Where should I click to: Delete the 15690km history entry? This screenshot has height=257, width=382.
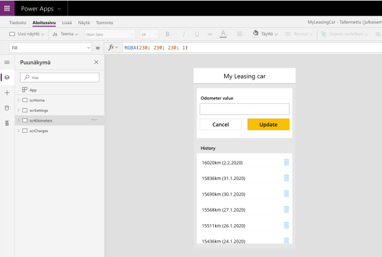[286, 194]
